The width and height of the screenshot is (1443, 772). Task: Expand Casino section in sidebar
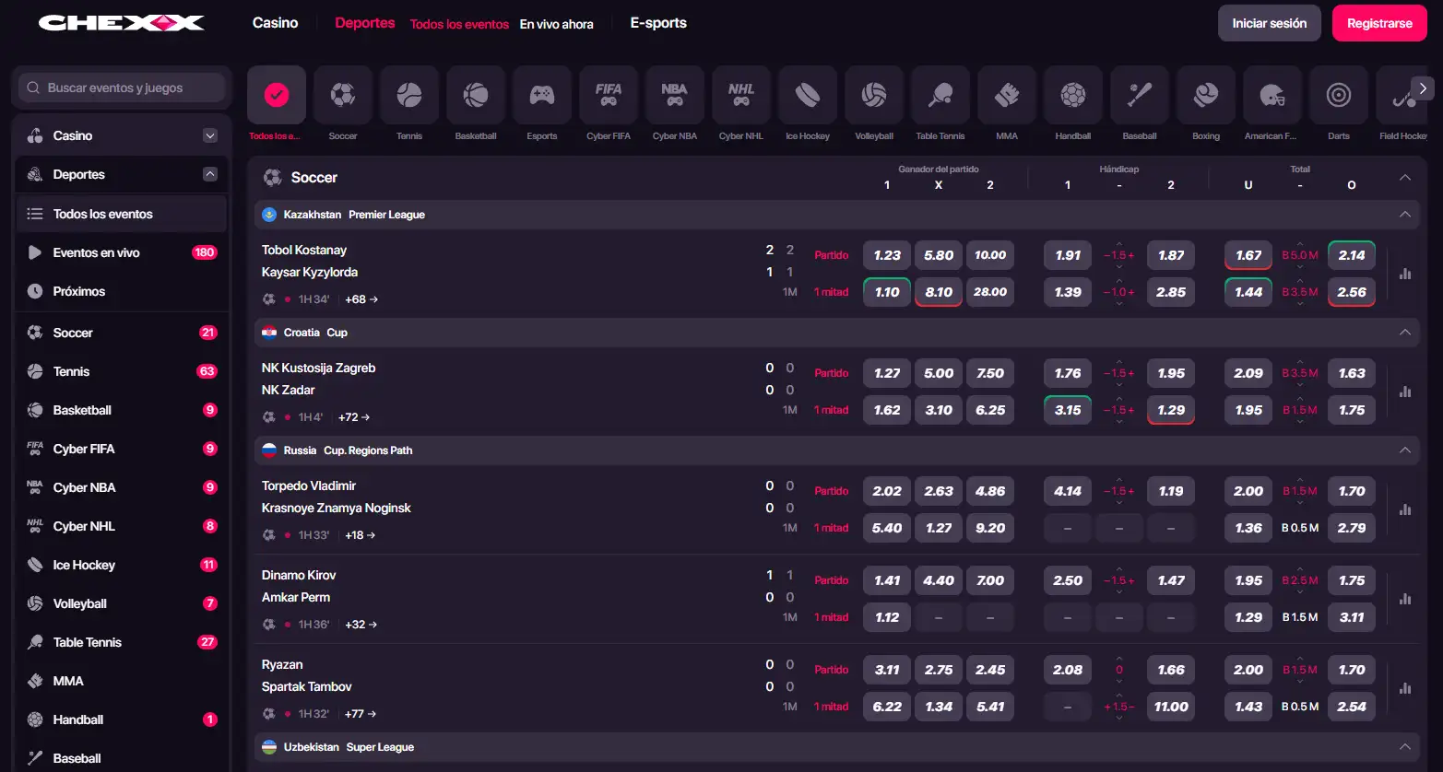coord(210,135)
